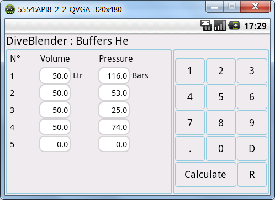Select buffer 5 volume field
The height and width of the screenshot is (200, 275).
coord(55,144)
